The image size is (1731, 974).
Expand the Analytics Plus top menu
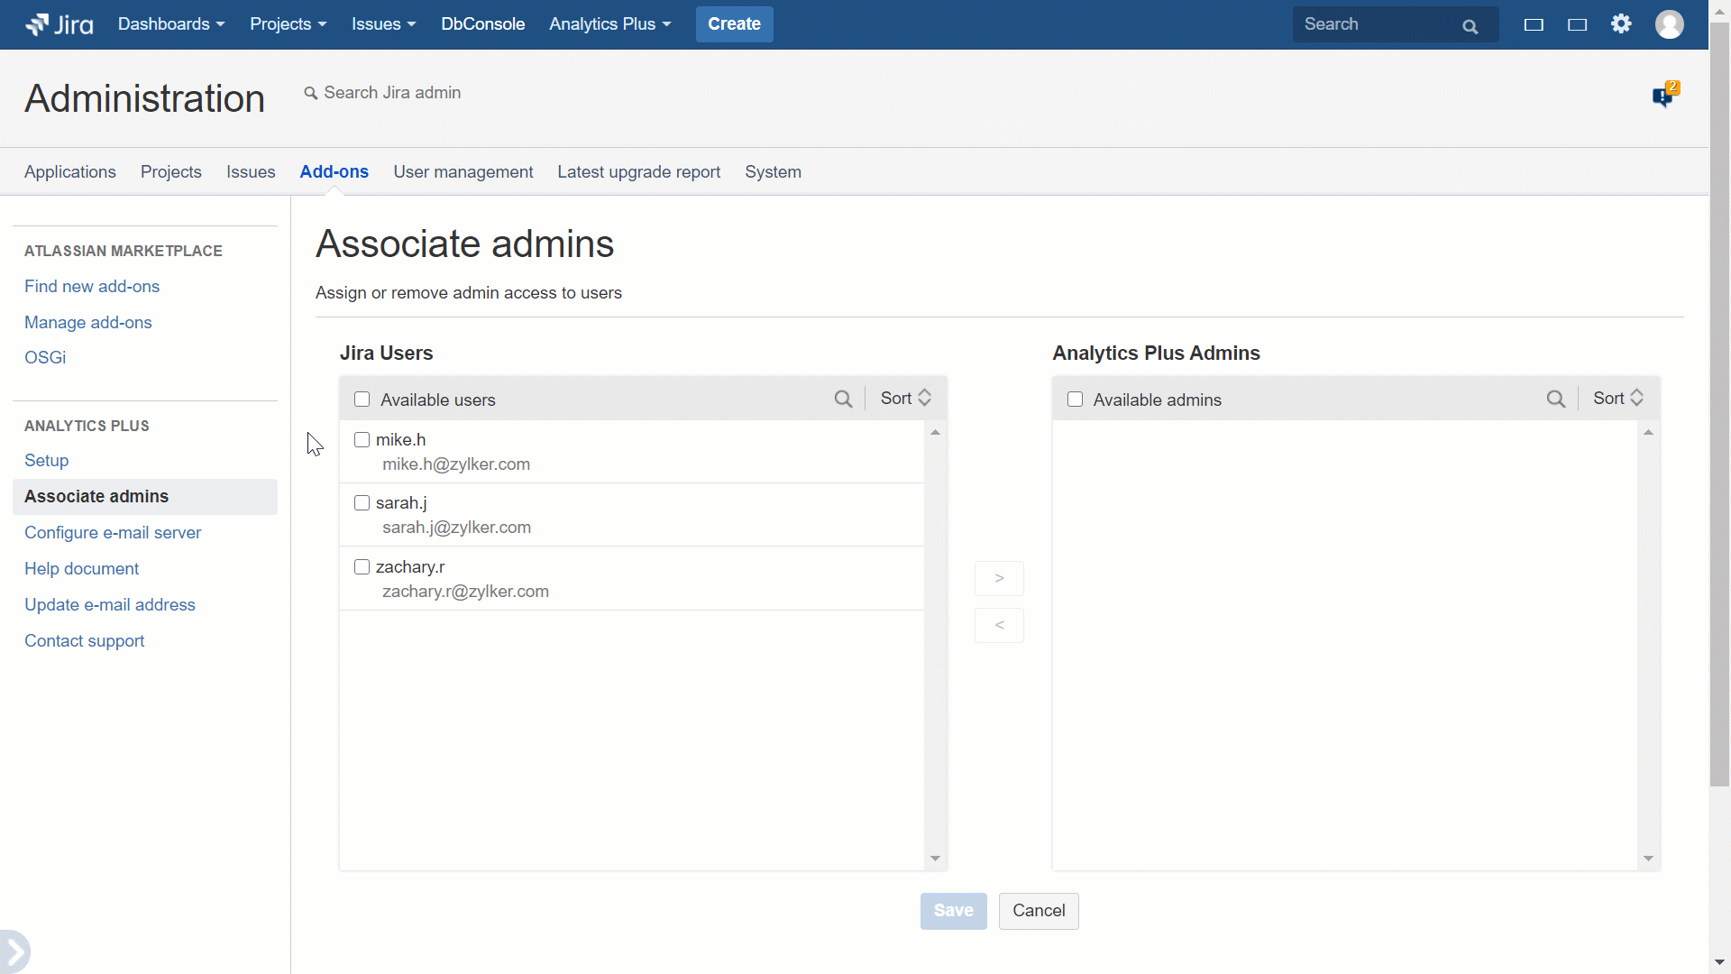(x=609, y=24)
